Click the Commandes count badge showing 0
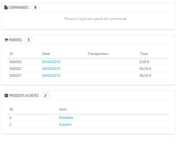Screen dimensions: 176x143 pos(35,7)
